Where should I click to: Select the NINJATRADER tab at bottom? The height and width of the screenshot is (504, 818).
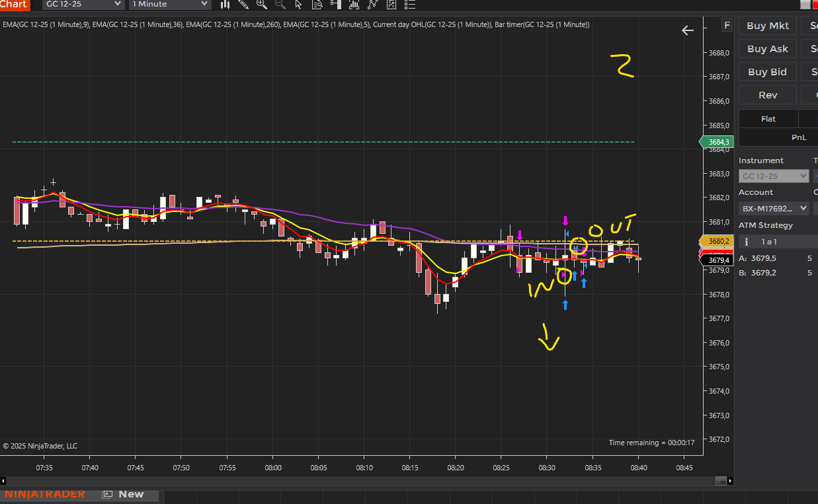45,494
